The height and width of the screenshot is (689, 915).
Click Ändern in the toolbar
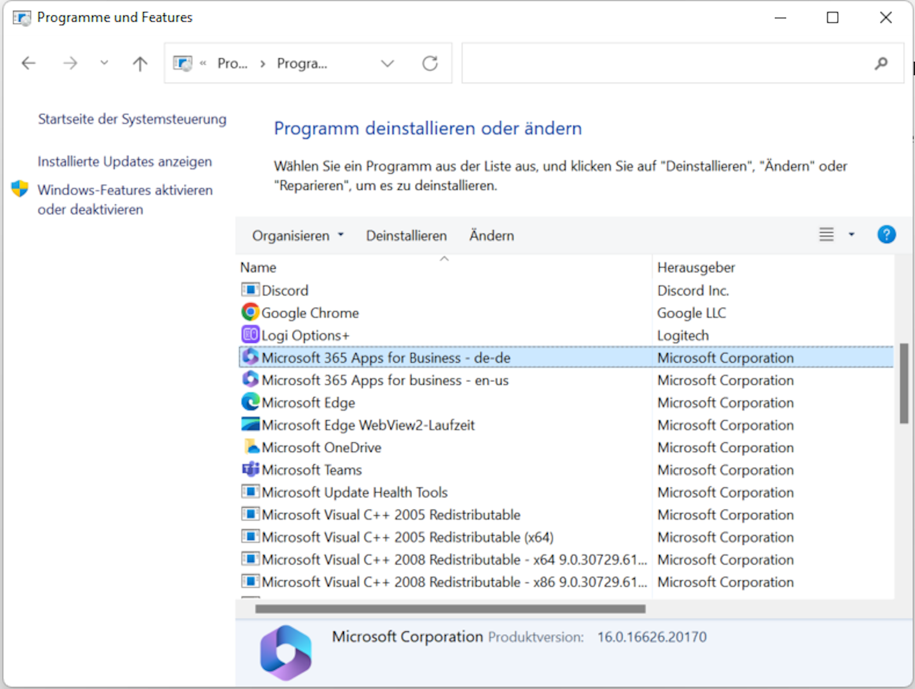491,235
